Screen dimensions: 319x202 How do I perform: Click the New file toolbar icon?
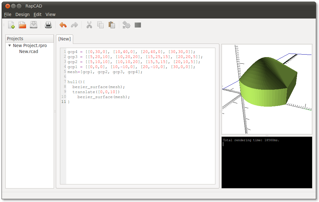[11, 25]
